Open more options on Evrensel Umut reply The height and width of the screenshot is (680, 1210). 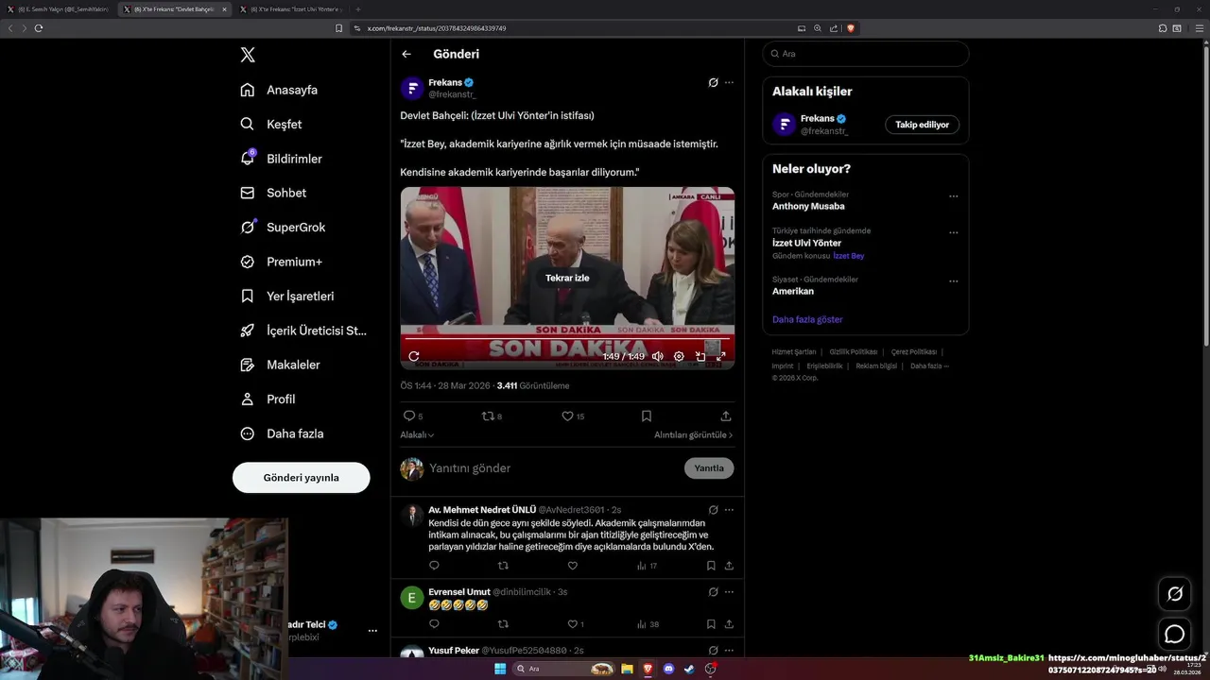(729, 592)
